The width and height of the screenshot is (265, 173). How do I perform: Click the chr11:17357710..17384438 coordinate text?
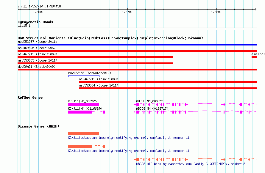[x=39, y=6]
